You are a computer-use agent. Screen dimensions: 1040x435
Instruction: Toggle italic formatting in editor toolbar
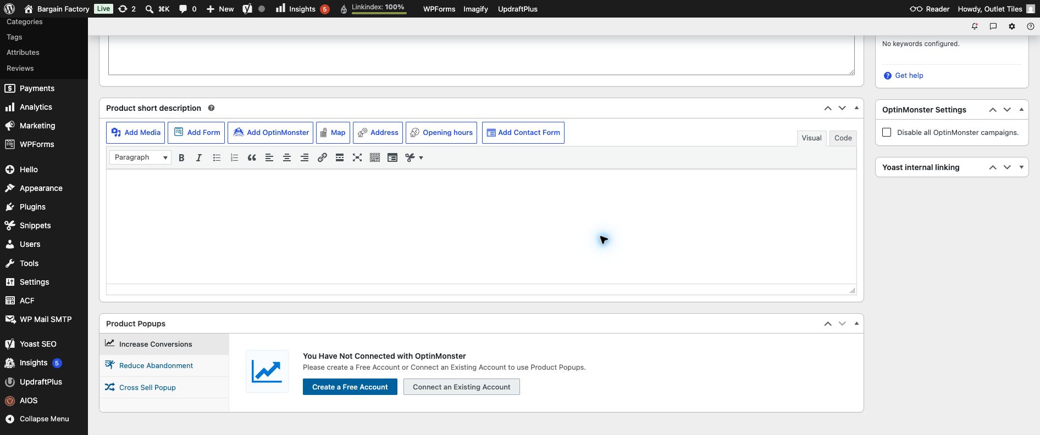click(199, 157)
